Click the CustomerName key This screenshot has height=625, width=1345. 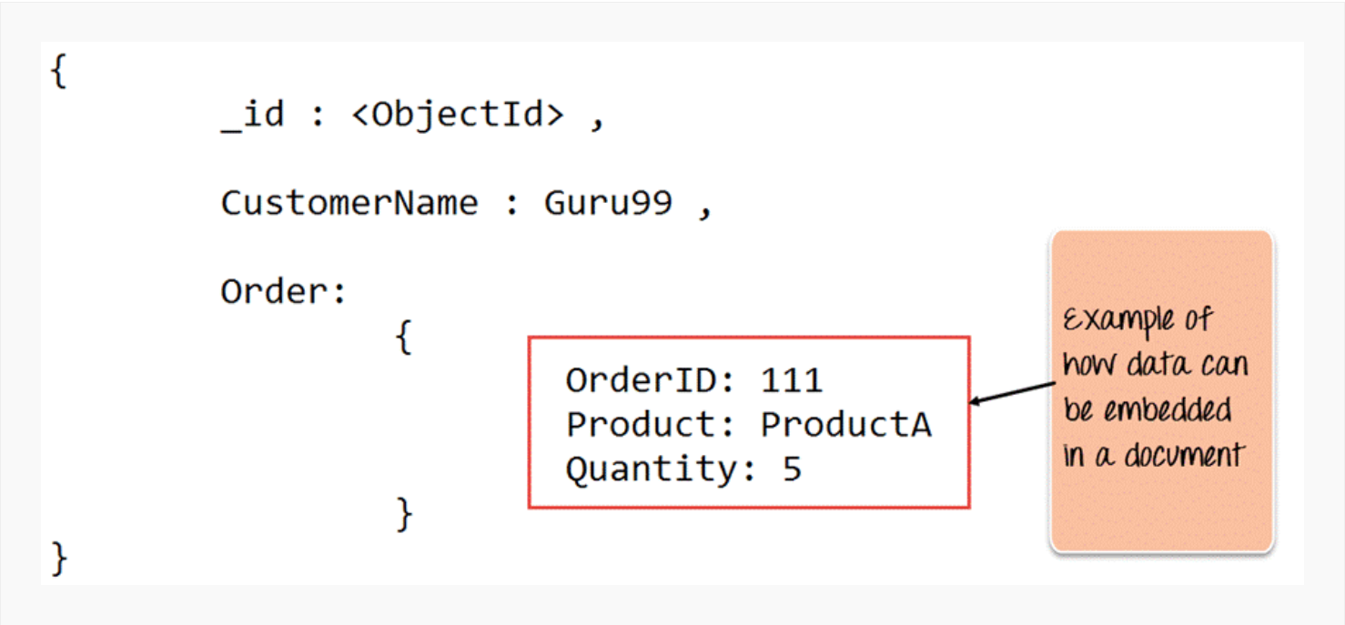(x=349, y=202)
